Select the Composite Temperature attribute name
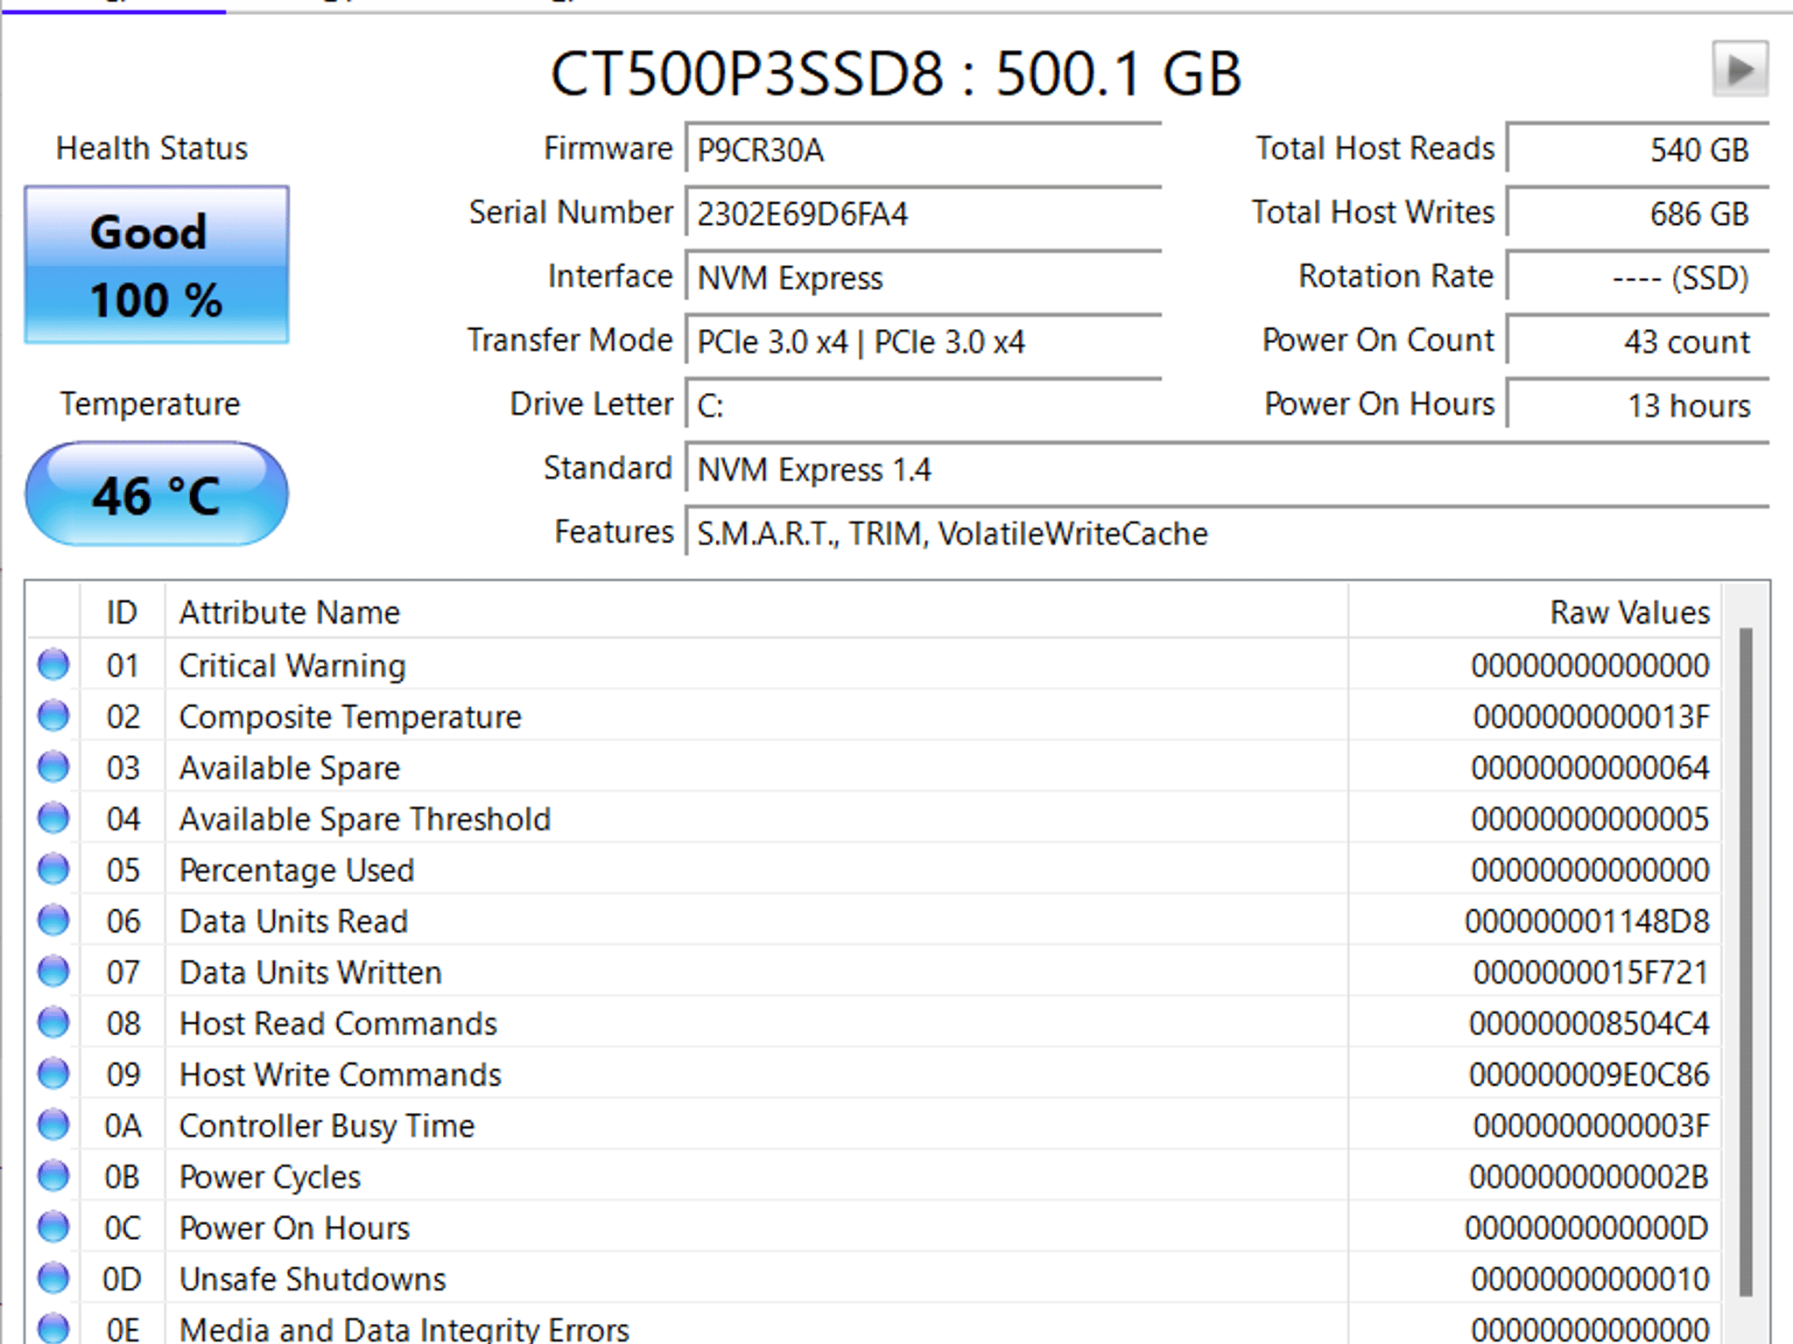This screenshot has height=1344, width=1793. 350,717
